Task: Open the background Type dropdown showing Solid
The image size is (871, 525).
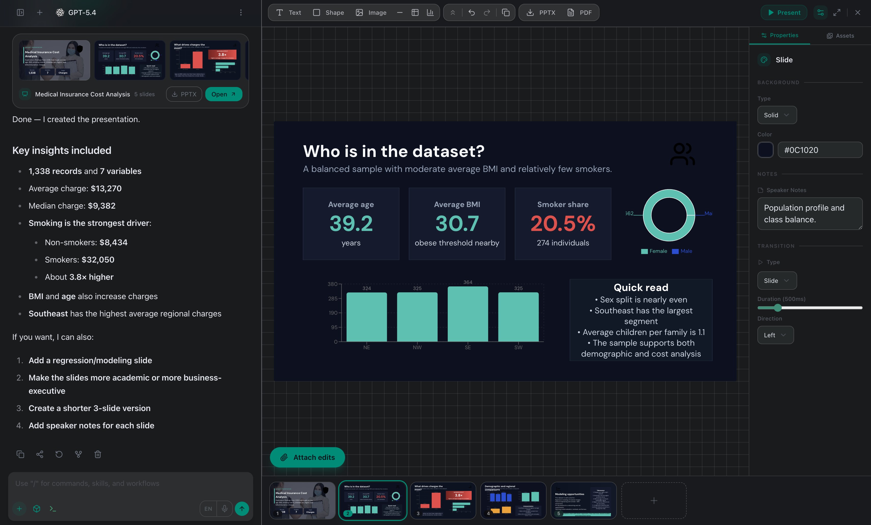Action: pyautogui.click(x=777, y=115)
